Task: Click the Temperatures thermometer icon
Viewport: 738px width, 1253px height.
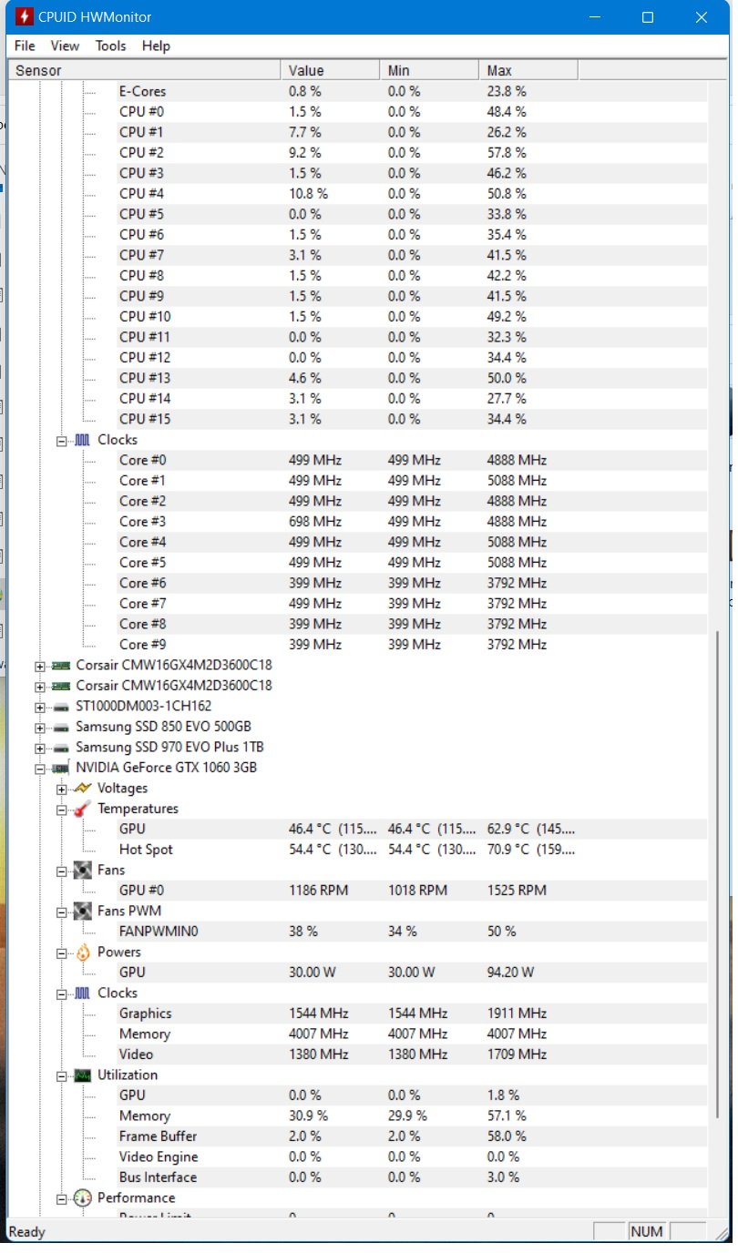Action: [x=82, y=809]
